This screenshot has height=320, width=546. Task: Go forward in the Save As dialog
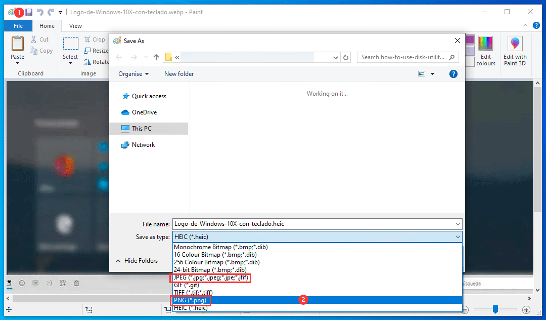click(133, 57)
